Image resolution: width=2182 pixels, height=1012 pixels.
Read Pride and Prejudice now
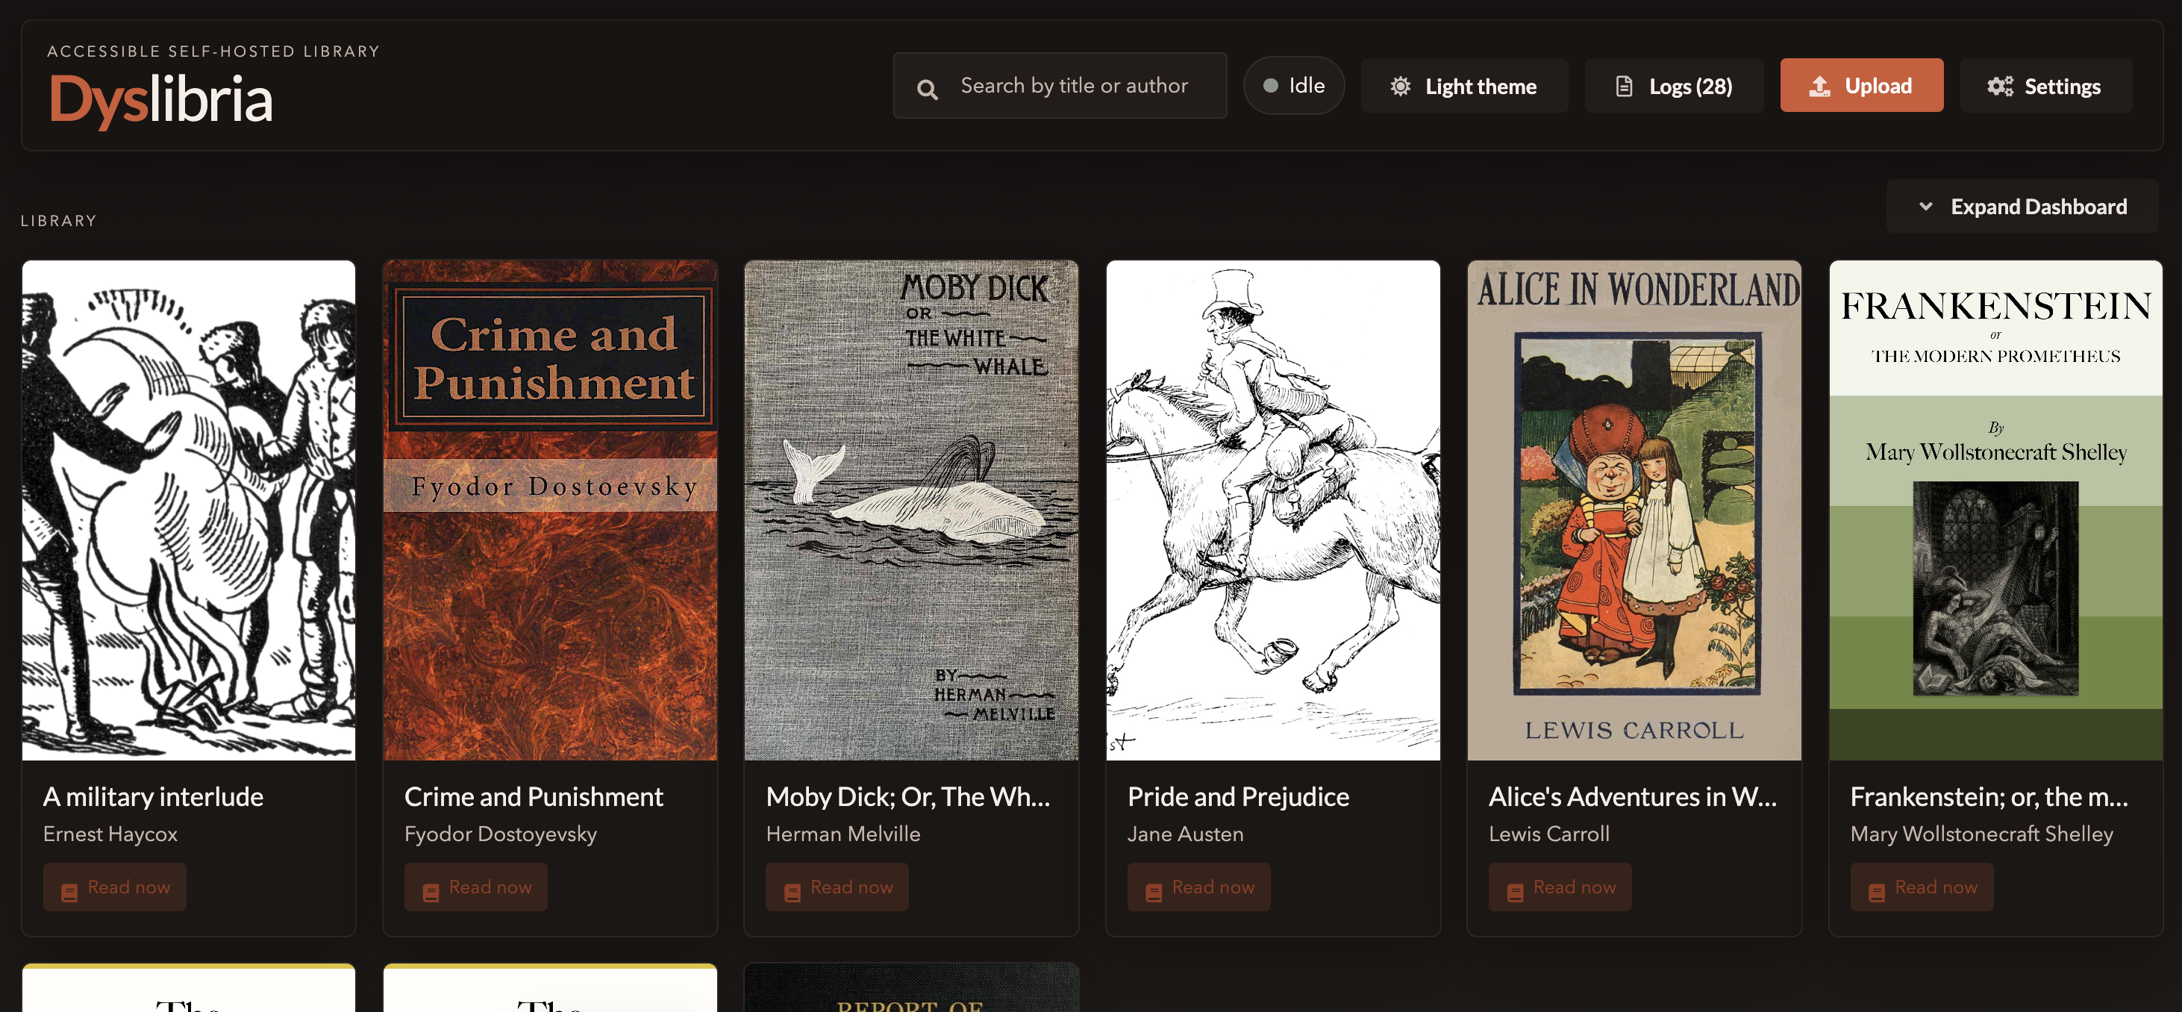[x=1198, y=887]
